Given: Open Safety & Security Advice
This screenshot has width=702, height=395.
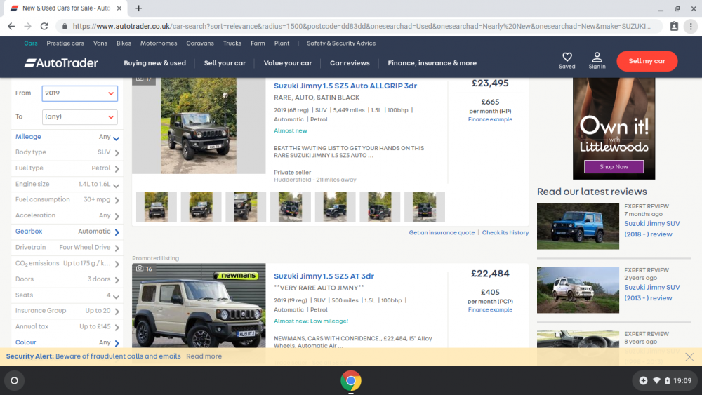Looking at the screenshot, I should pyautogui.click(x=341, y=43).
